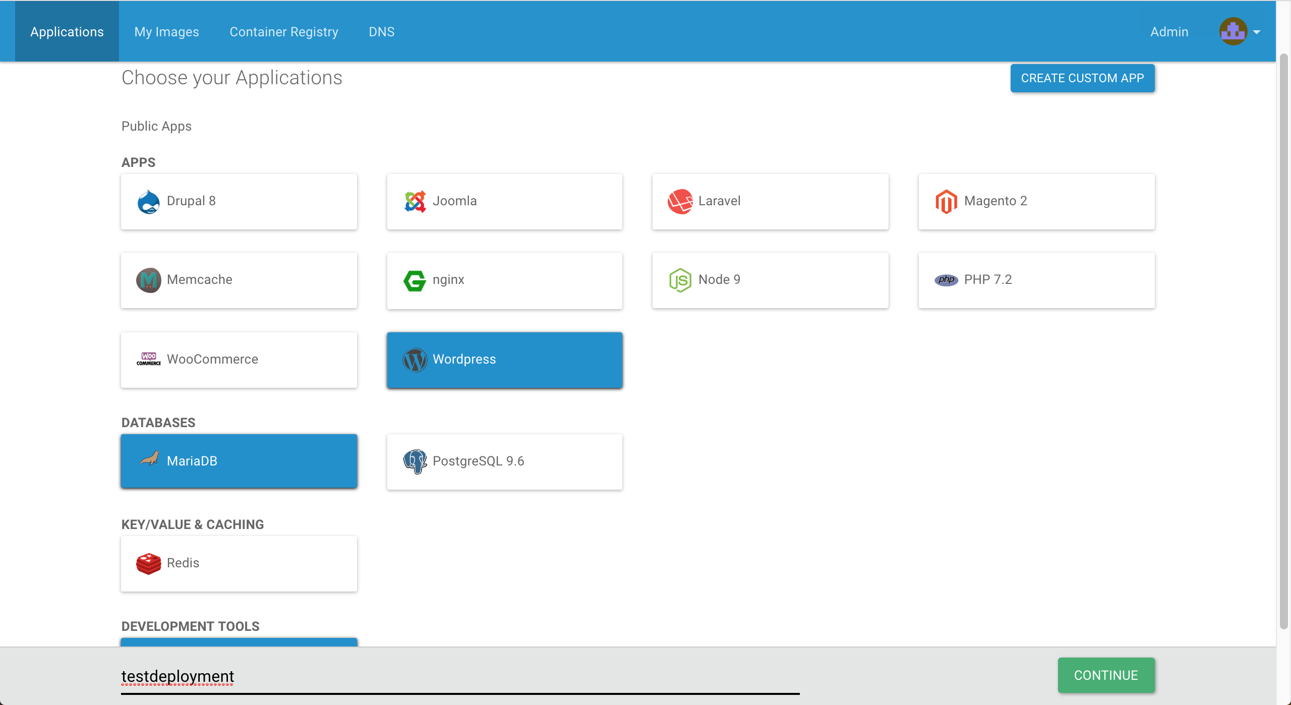Click the Joomla logo icon
Image resolution: width=1291 pixels, height=705 pixels.
click(x=415, y=202)
